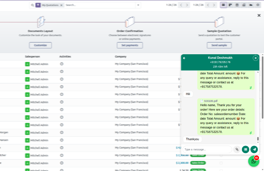Switch to calendar view
Viewport: 264px width, 171px height.
[237, 5]
